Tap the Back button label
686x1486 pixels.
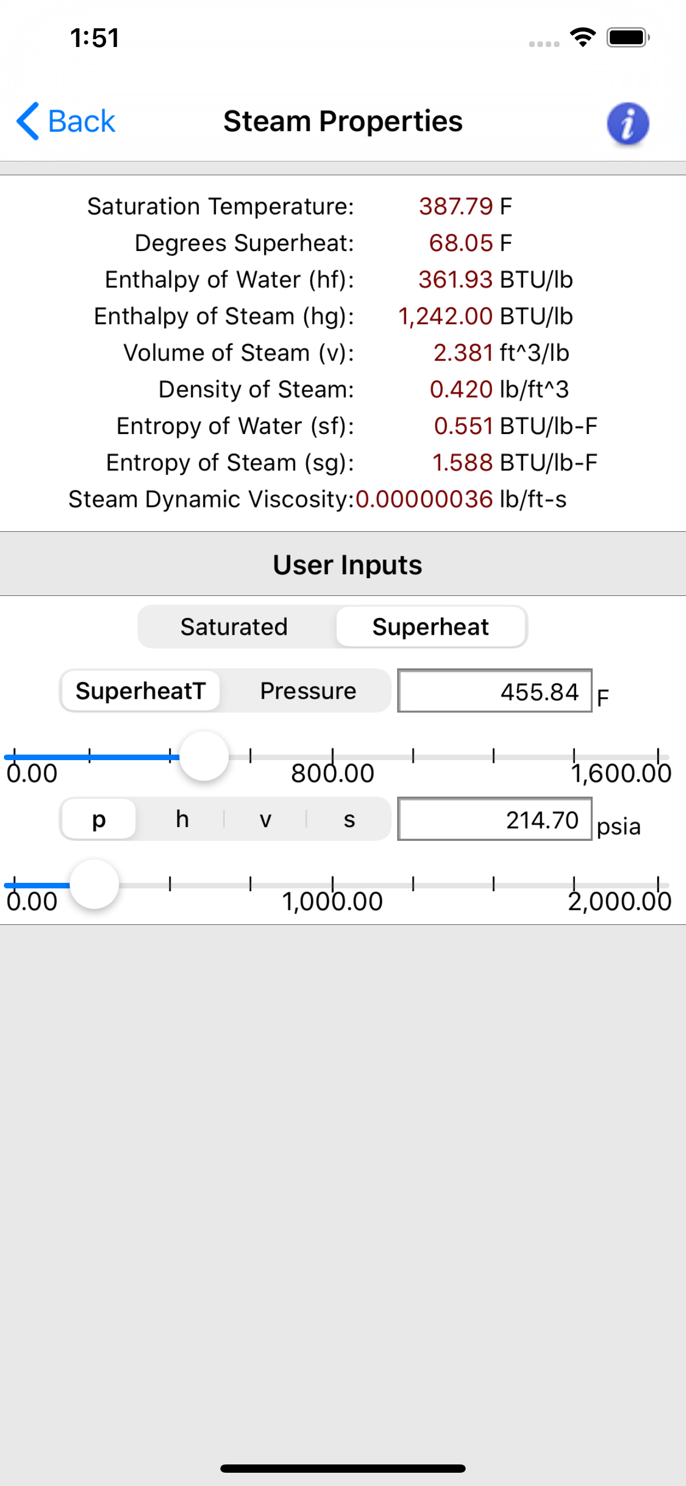(x=81, y=121)
